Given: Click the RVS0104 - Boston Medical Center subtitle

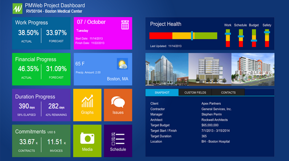Looking at the screenshot, I should tap(54, 11).
